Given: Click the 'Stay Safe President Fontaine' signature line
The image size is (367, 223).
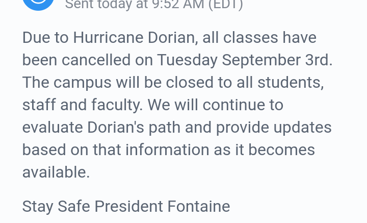Looking at the screenshot, I should [126, 206].
